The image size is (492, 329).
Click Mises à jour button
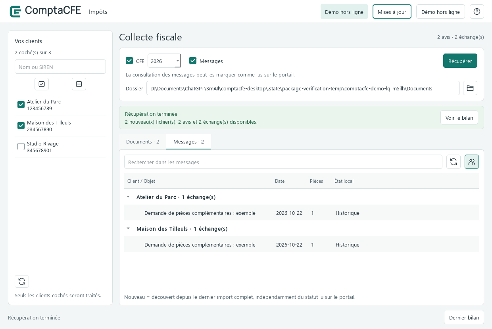tap(392, 11)
